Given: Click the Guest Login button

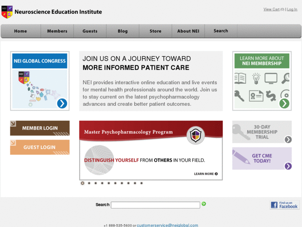Looking at the screenshot, I should (40, 147).
